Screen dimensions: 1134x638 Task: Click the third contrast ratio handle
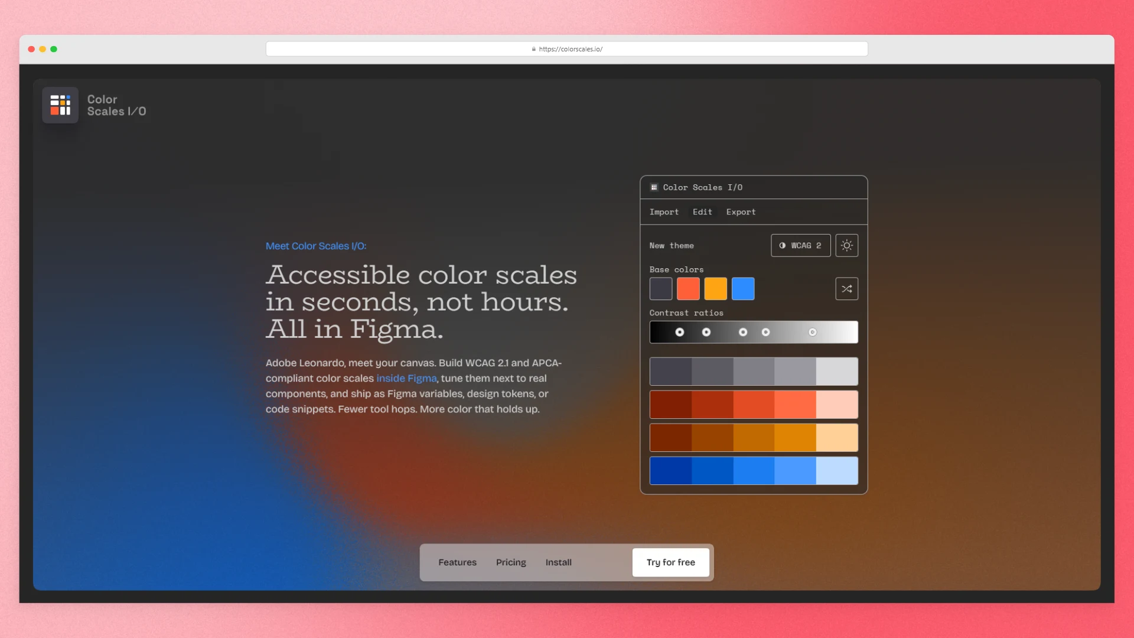[x=743, y=332]
